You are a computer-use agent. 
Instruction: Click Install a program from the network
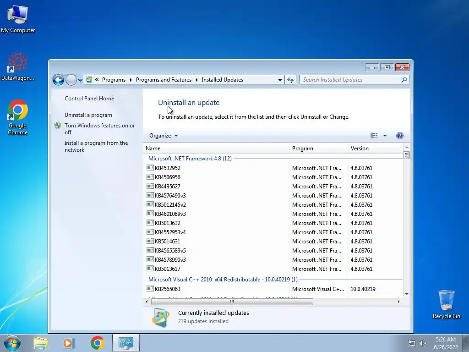pyautogui.click(x=96, y=146)
